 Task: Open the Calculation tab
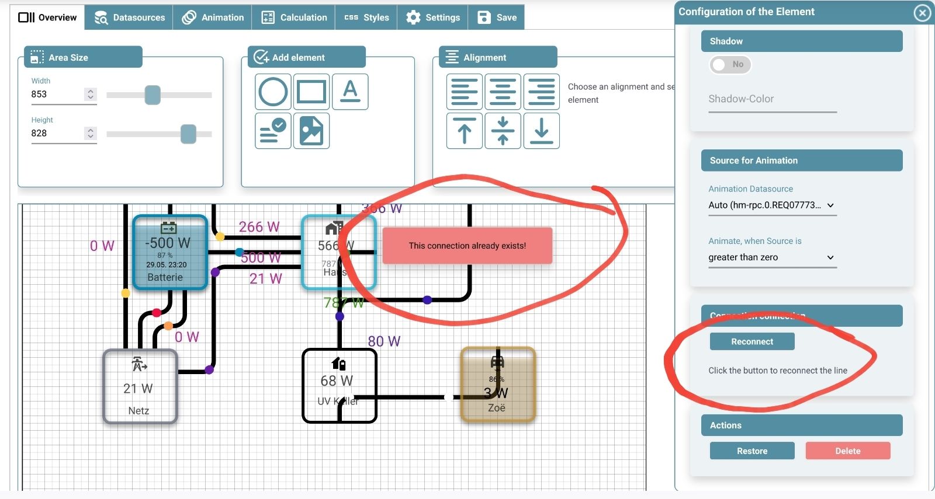click(294, 18)
